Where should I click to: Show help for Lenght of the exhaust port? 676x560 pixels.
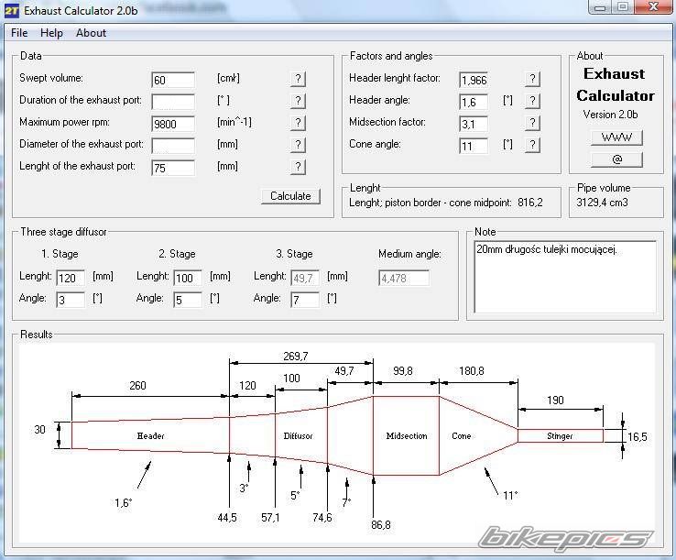point(298,167)
